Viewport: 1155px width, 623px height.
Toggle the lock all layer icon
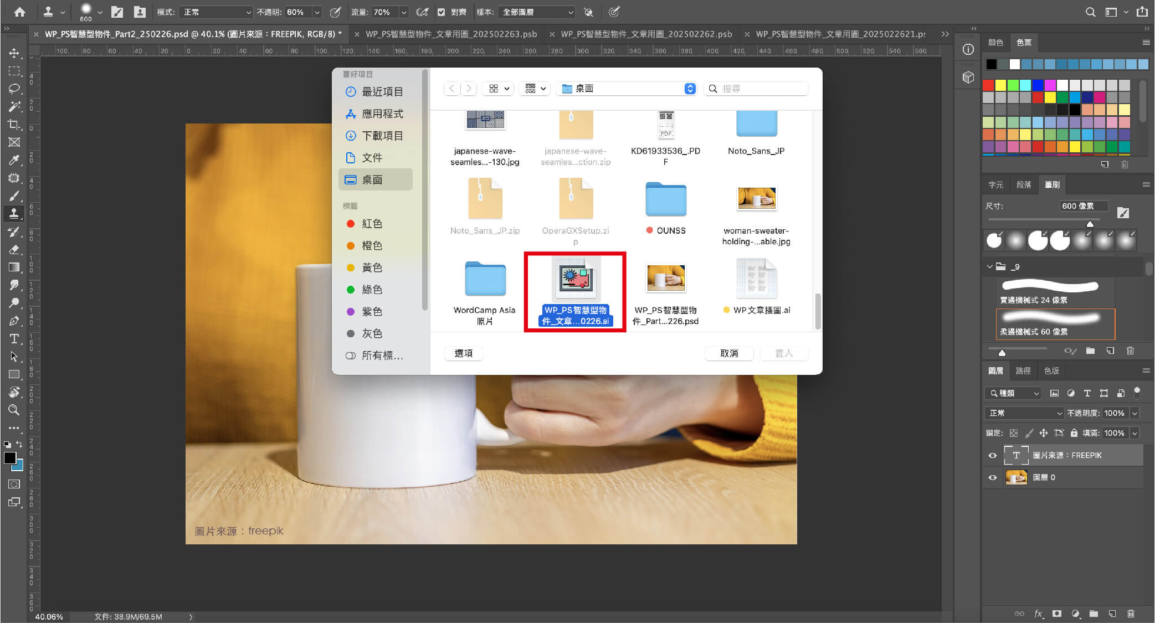(x=1074, y=433)
